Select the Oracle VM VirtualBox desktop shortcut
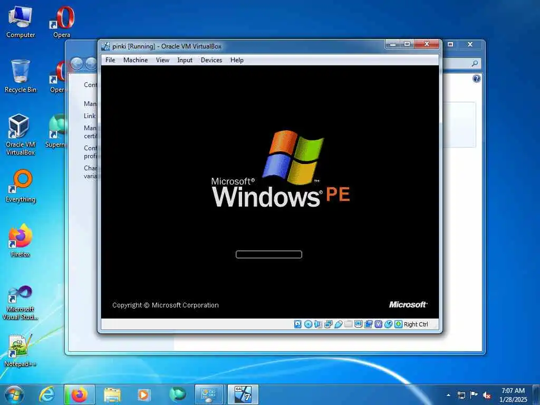This screenshot has height=405, width=540. 21,134
